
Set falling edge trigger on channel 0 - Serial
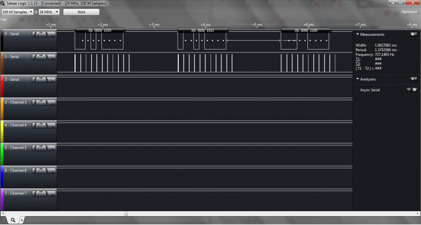click(47, 34)
